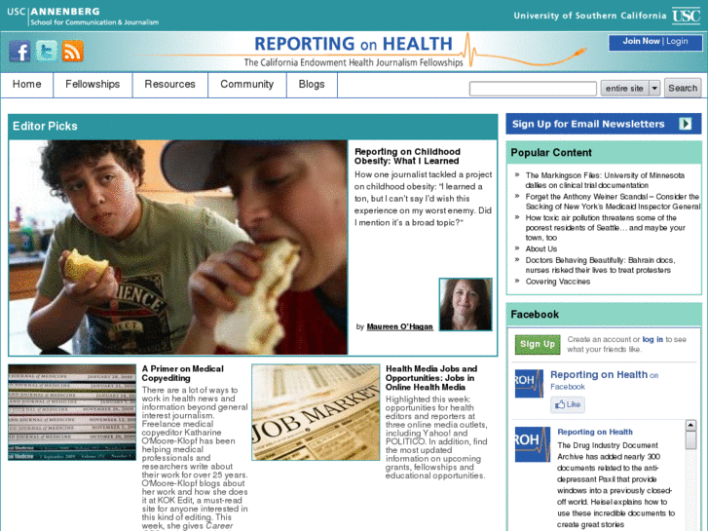Open the entire site search scope dropdown
The image size is (708, 531).
point(630,88)
